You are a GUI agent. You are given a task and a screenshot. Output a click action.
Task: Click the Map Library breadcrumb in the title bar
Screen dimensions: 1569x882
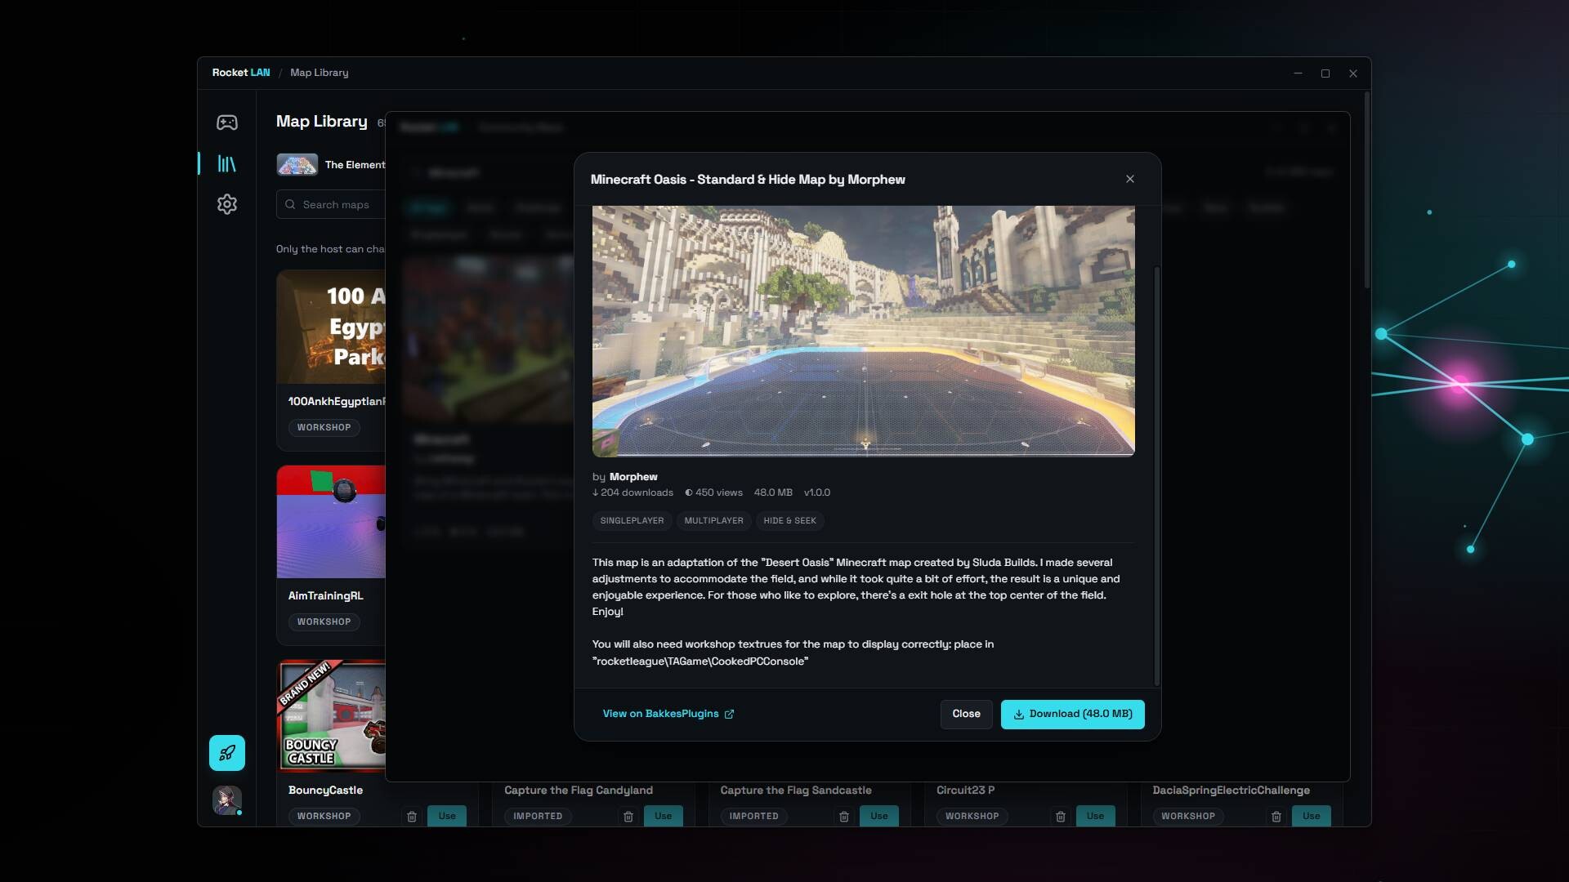pos(319,73)
